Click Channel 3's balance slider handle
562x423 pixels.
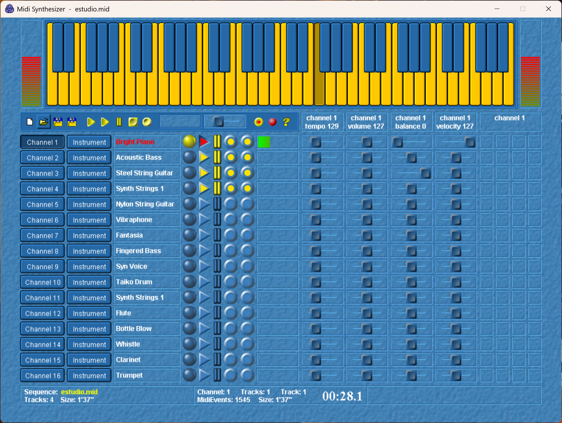[x=425, y=173]
